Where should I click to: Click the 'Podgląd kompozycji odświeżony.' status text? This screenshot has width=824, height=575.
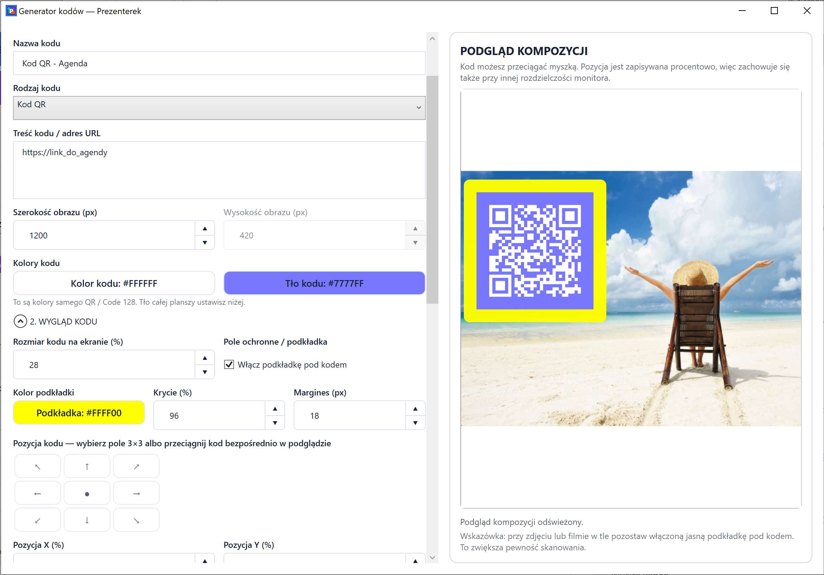(x=523, y=522)
